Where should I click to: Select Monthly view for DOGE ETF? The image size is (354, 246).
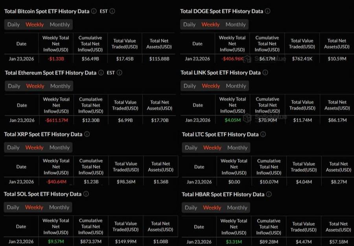coord(236,24)
